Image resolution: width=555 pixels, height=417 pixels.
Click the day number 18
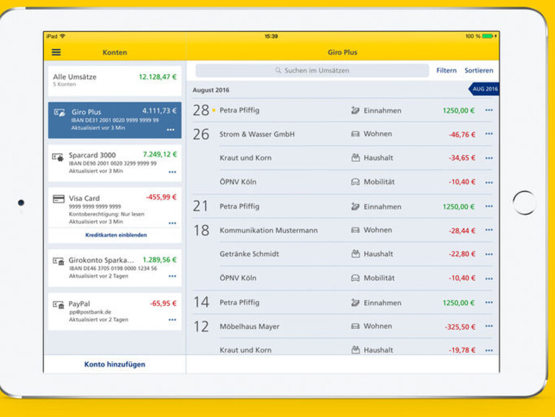[201, 230]
